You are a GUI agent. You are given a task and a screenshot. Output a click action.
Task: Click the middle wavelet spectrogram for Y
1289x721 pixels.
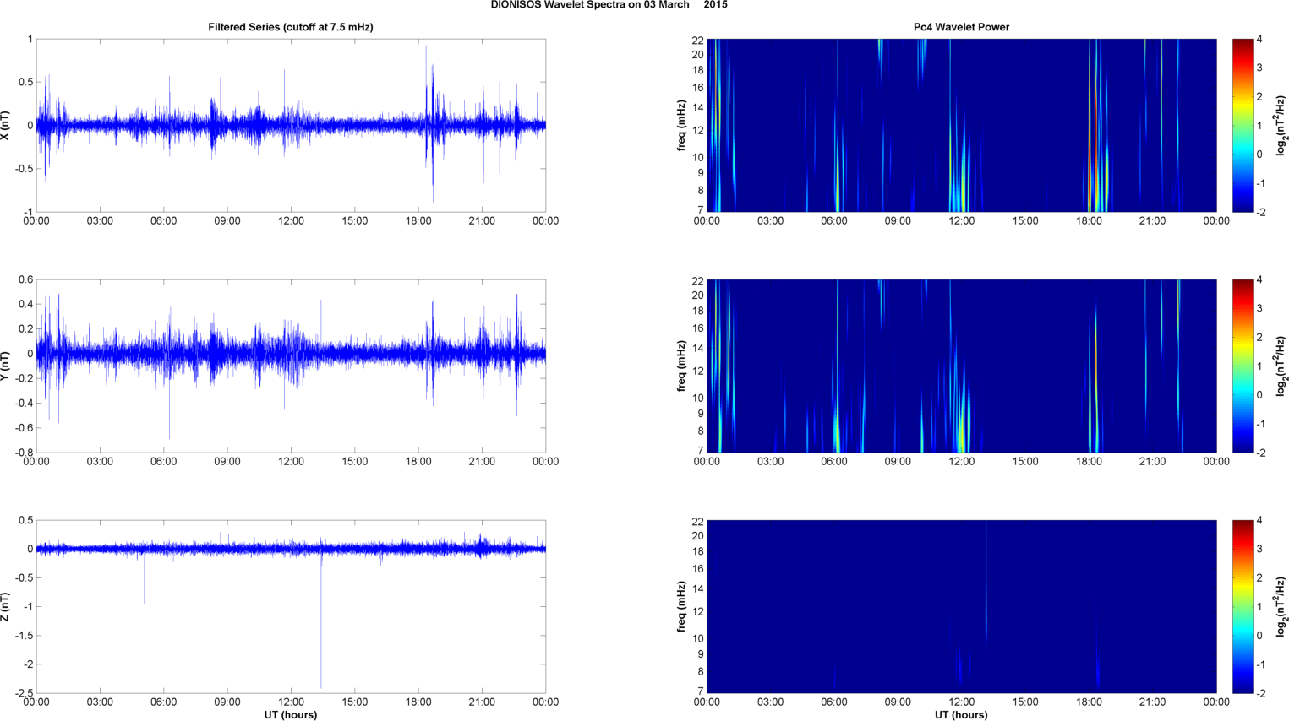pos(961,366)
